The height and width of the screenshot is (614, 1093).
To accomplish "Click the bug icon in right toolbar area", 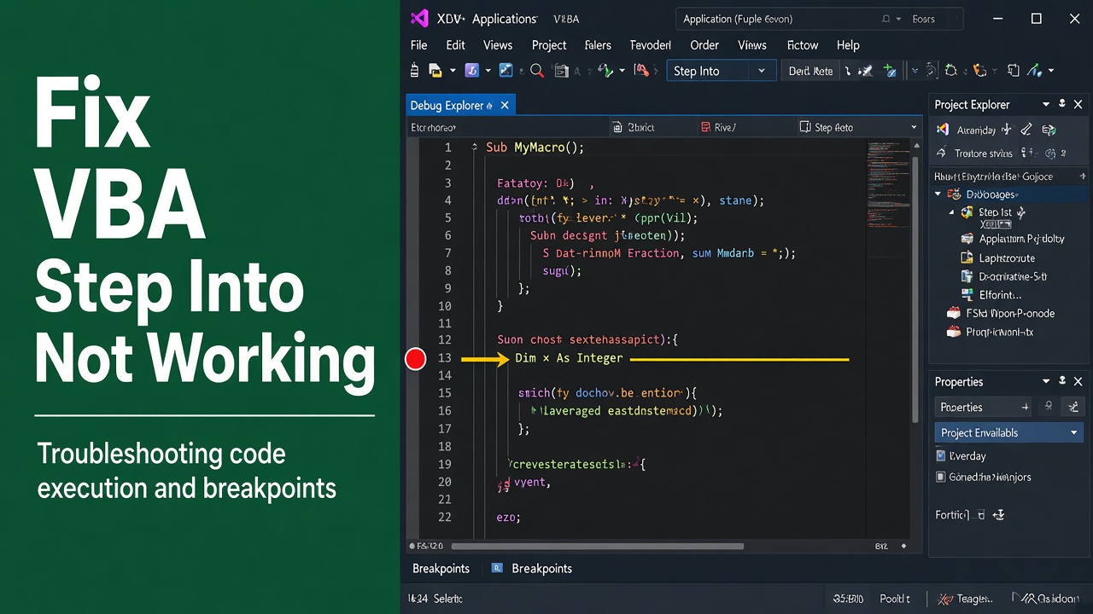I will click(951, 71).
